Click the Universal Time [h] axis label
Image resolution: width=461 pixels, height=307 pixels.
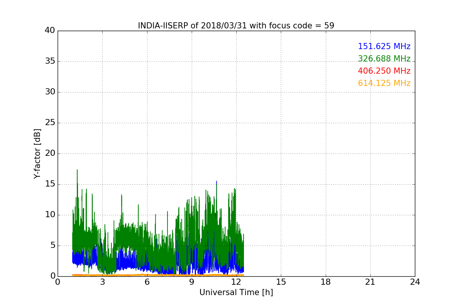pyautogui.click(x=236, y=292)
